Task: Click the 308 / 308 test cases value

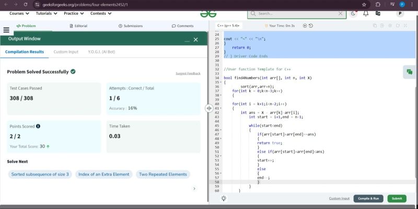Action: click(x=21, y=98)
